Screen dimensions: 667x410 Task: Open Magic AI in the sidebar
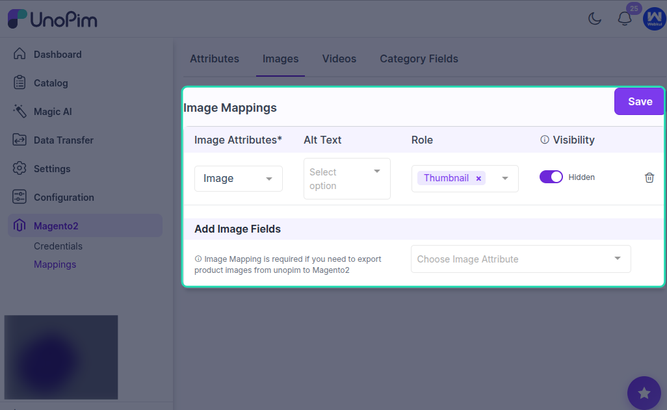coord(53,111)
